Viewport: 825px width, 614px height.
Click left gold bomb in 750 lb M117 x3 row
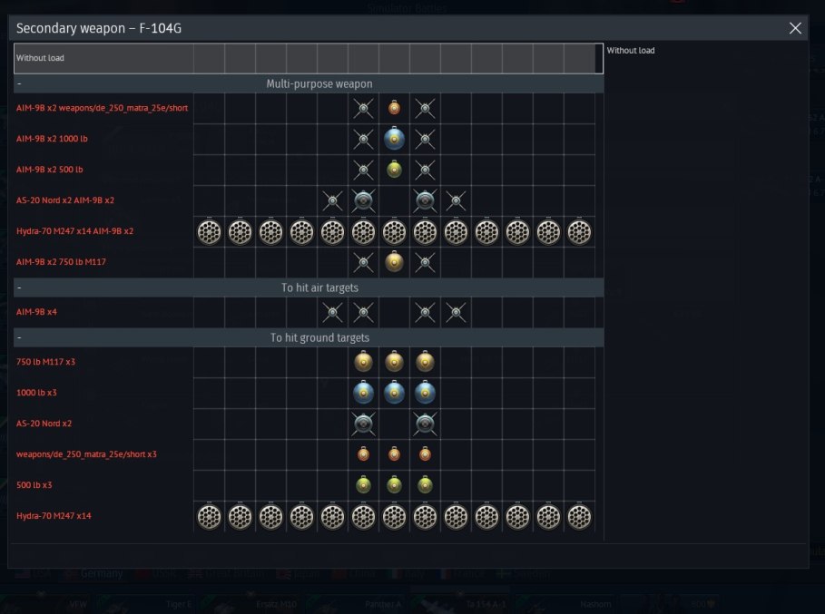(x=364, y=362)
